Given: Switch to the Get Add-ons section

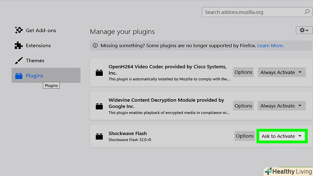Looking at the screenshot, I should (x=41, y=30).
